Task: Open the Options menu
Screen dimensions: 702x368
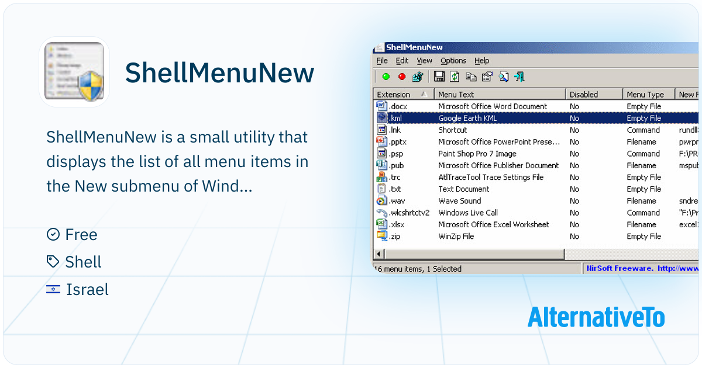Action: pos(453,61)
